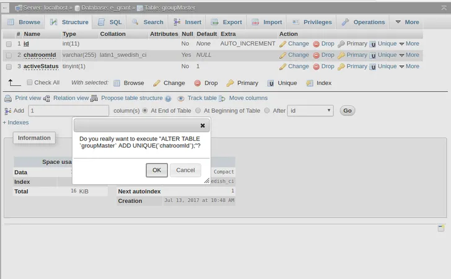
Task: Click the With selected Index icon
Action: click(310, 83)
